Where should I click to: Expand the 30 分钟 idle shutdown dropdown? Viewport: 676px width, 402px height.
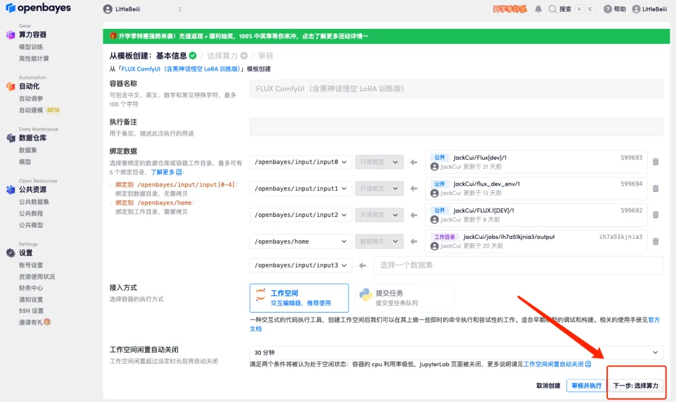[x=456, y=353]
